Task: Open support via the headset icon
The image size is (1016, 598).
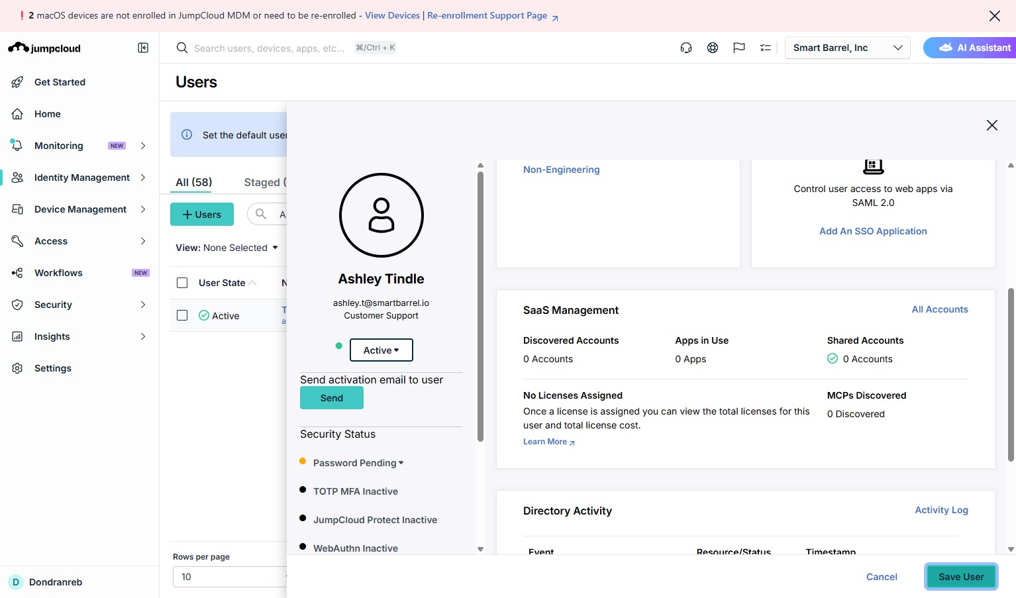Action: click(x=686, y=48)
